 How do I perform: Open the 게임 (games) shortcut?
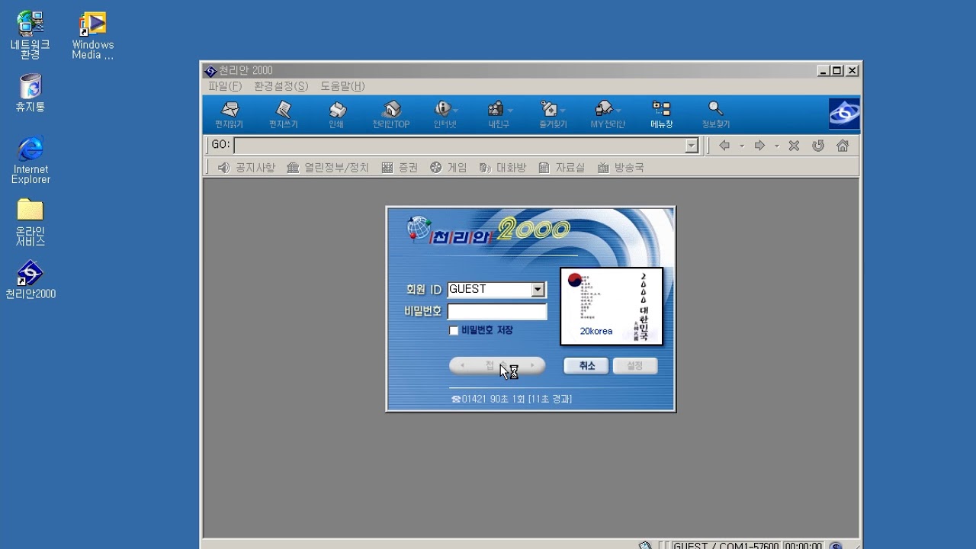pyautogui.click(x=448, y=168)
